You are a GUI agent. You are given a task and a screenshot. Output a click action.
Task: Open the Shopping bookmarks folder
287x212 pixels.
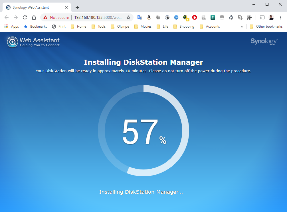pos(184,27)
